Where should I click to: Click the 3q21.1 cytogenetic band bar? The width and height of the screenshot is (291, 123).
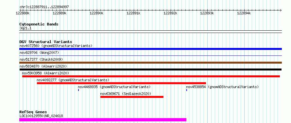(150, 32)
